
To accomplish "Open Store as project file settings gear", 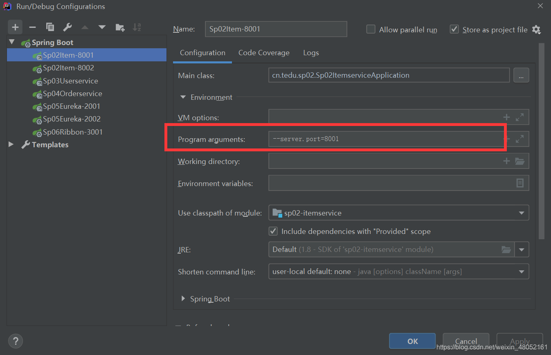I will 536,29.
